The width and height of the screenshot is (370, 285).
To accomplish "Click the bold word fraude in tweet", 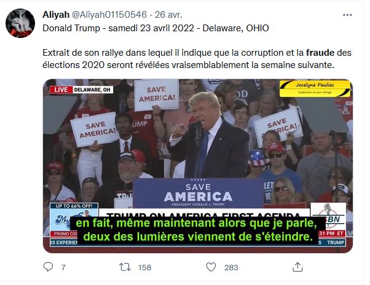I will click(320, 53).
